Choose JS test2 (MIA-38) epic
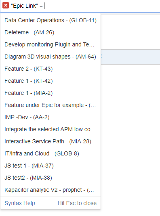Screen dimensions: 160x216 [51, 178]
